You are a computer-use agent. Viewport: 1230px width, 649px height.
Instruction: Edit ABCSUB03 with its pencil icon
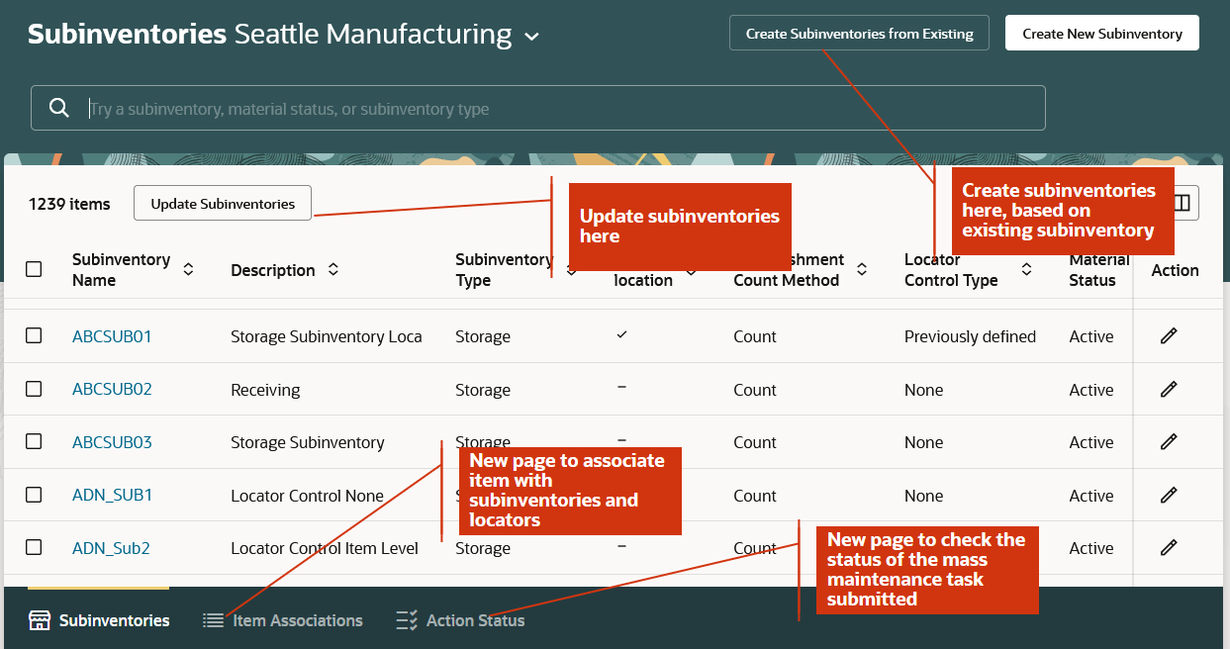pos(1169,442)
